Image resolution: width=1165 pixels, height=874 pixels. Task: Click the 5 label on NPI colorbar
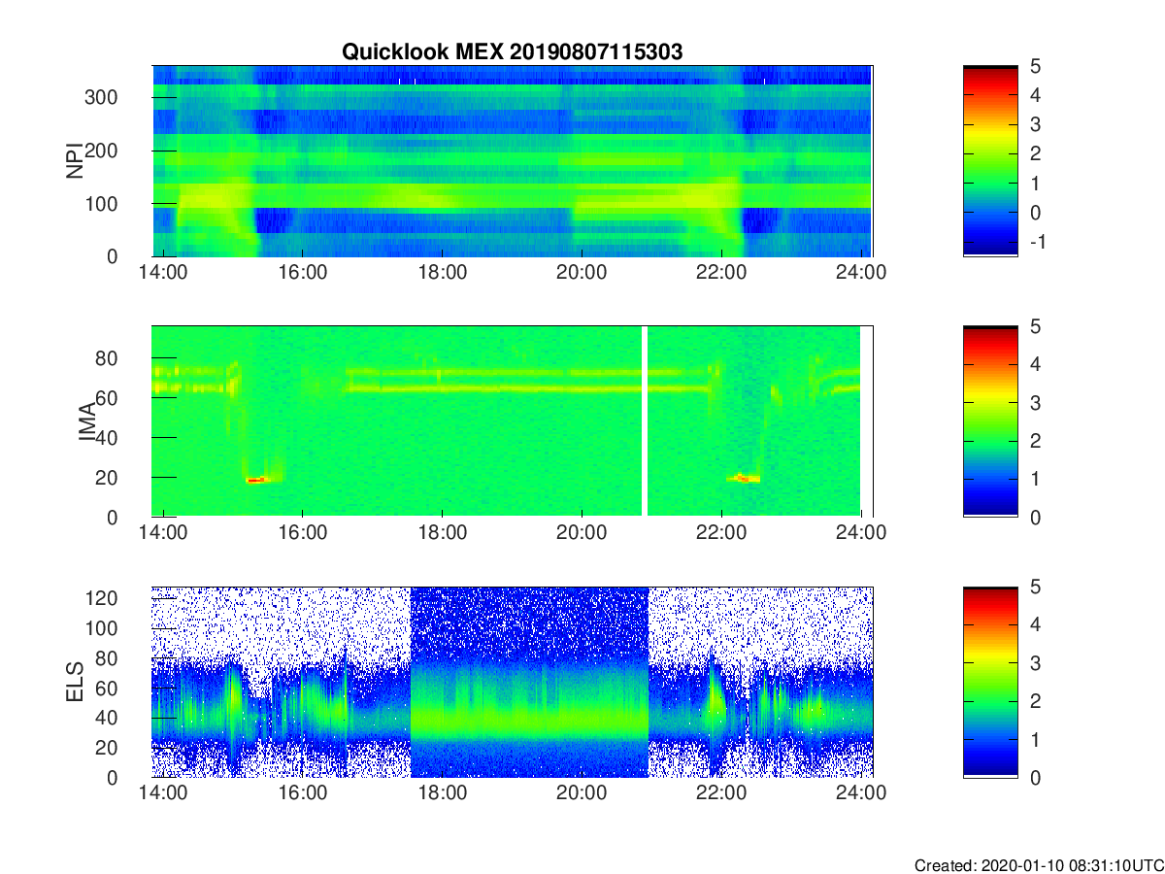1034,66
